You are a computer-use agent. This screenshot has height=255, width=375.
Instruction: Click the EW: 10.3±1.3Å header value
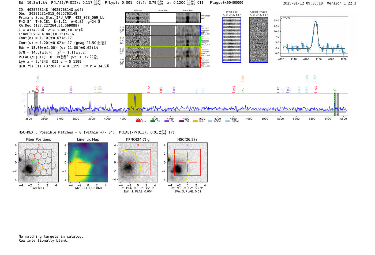[x=33, y=2]
